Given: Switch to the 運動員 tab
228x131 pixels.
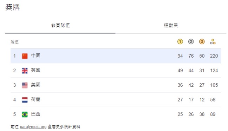Looking at the screenshot, I should (171, 25).
